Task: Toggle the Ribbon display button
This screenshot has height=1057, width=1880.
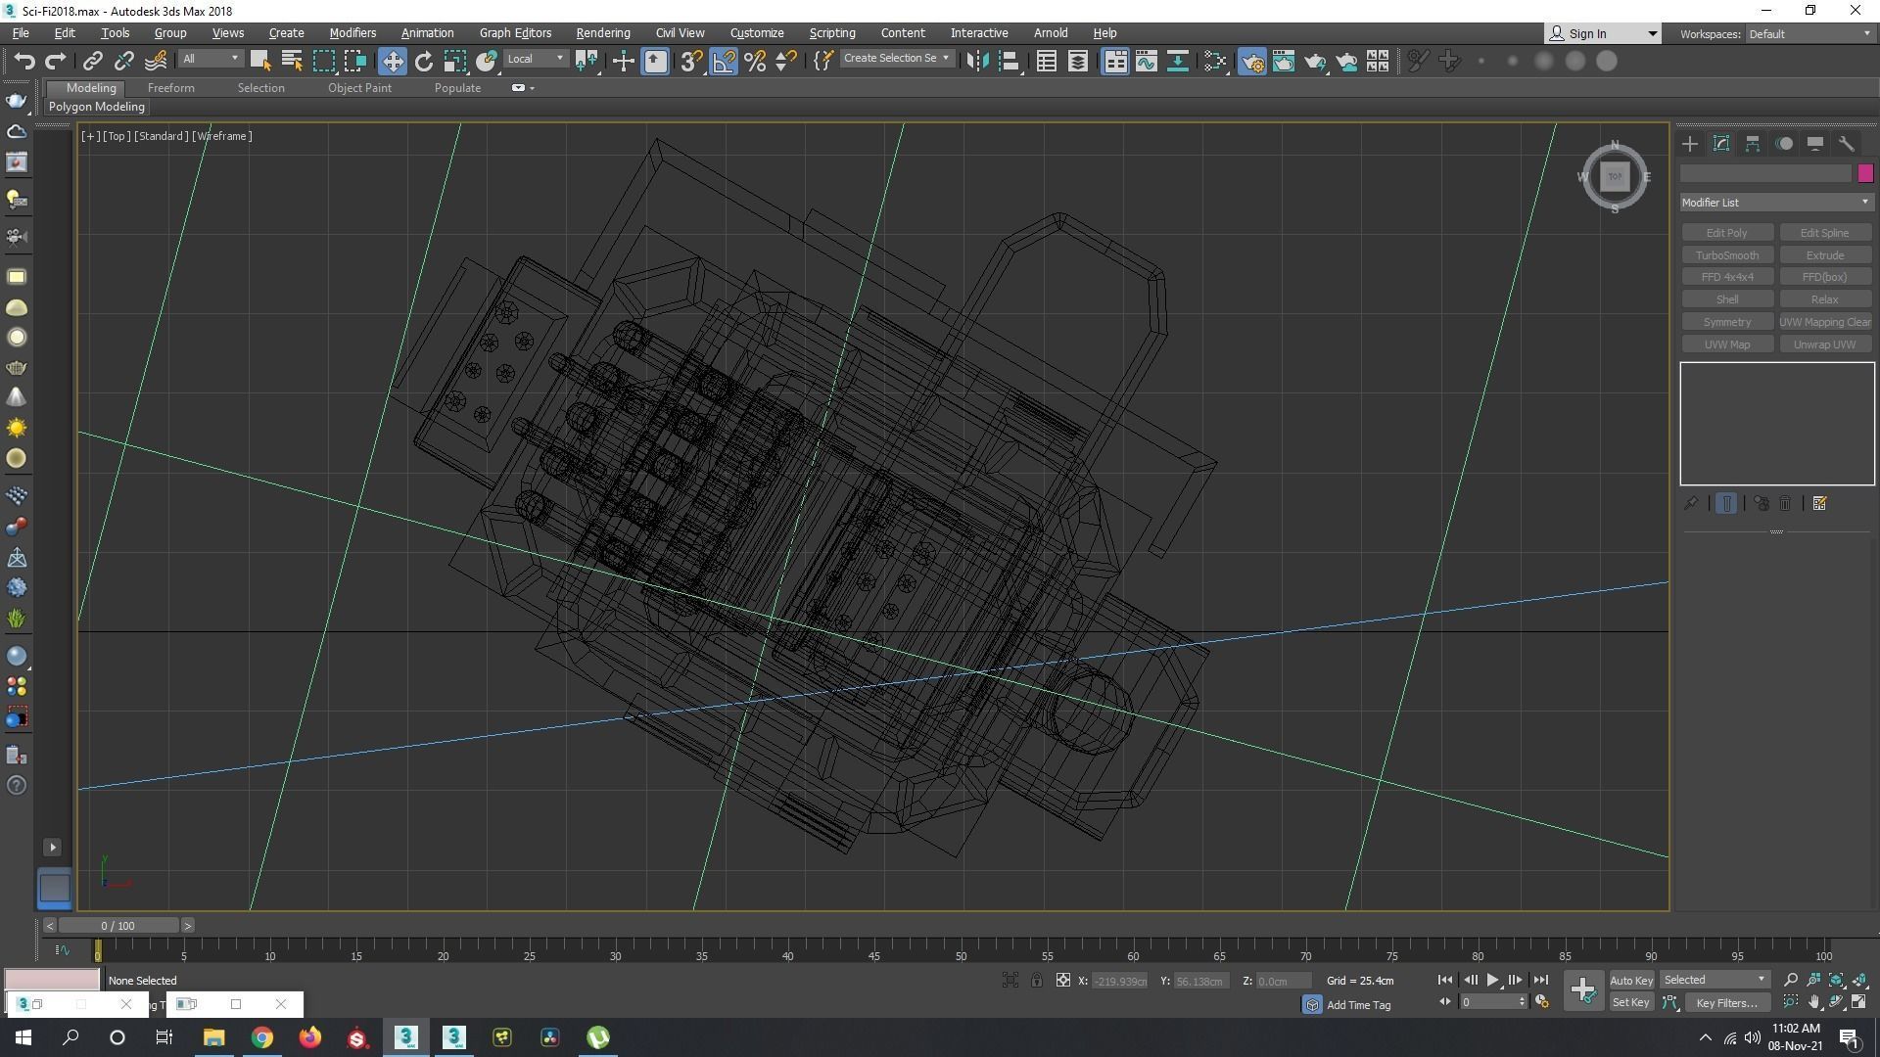Action: point(1114,61)
